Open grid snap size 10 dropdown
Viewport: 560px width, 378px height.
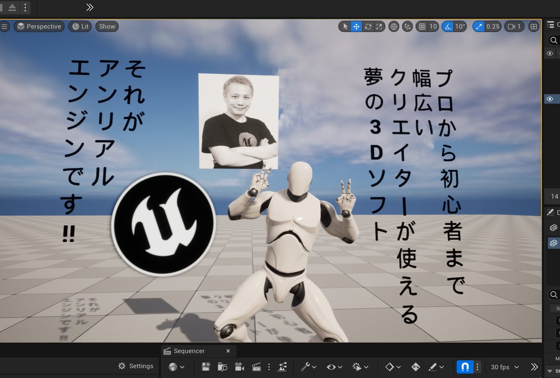[x=433, y=27]
